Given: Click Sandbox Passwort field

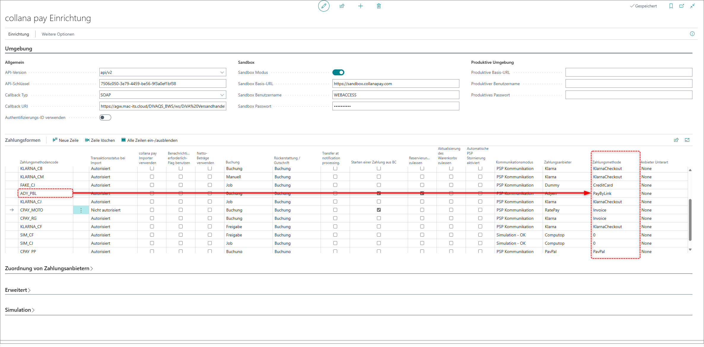Looking at the screenshot, I should 396,106.
